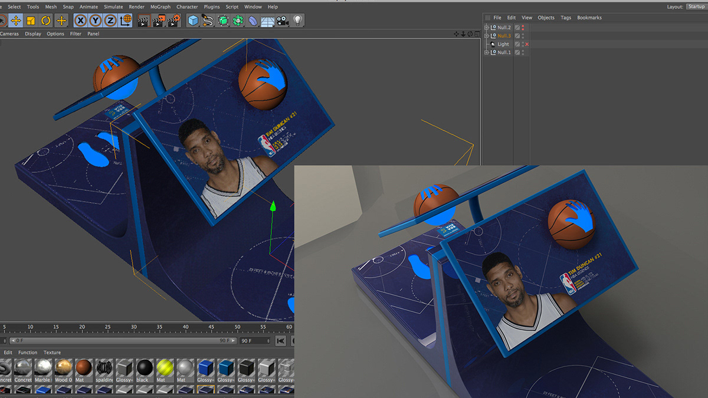This screenshot has height=398, width=708.
Task: Click Render View clapperboard icon
Action: pos(143,21)
